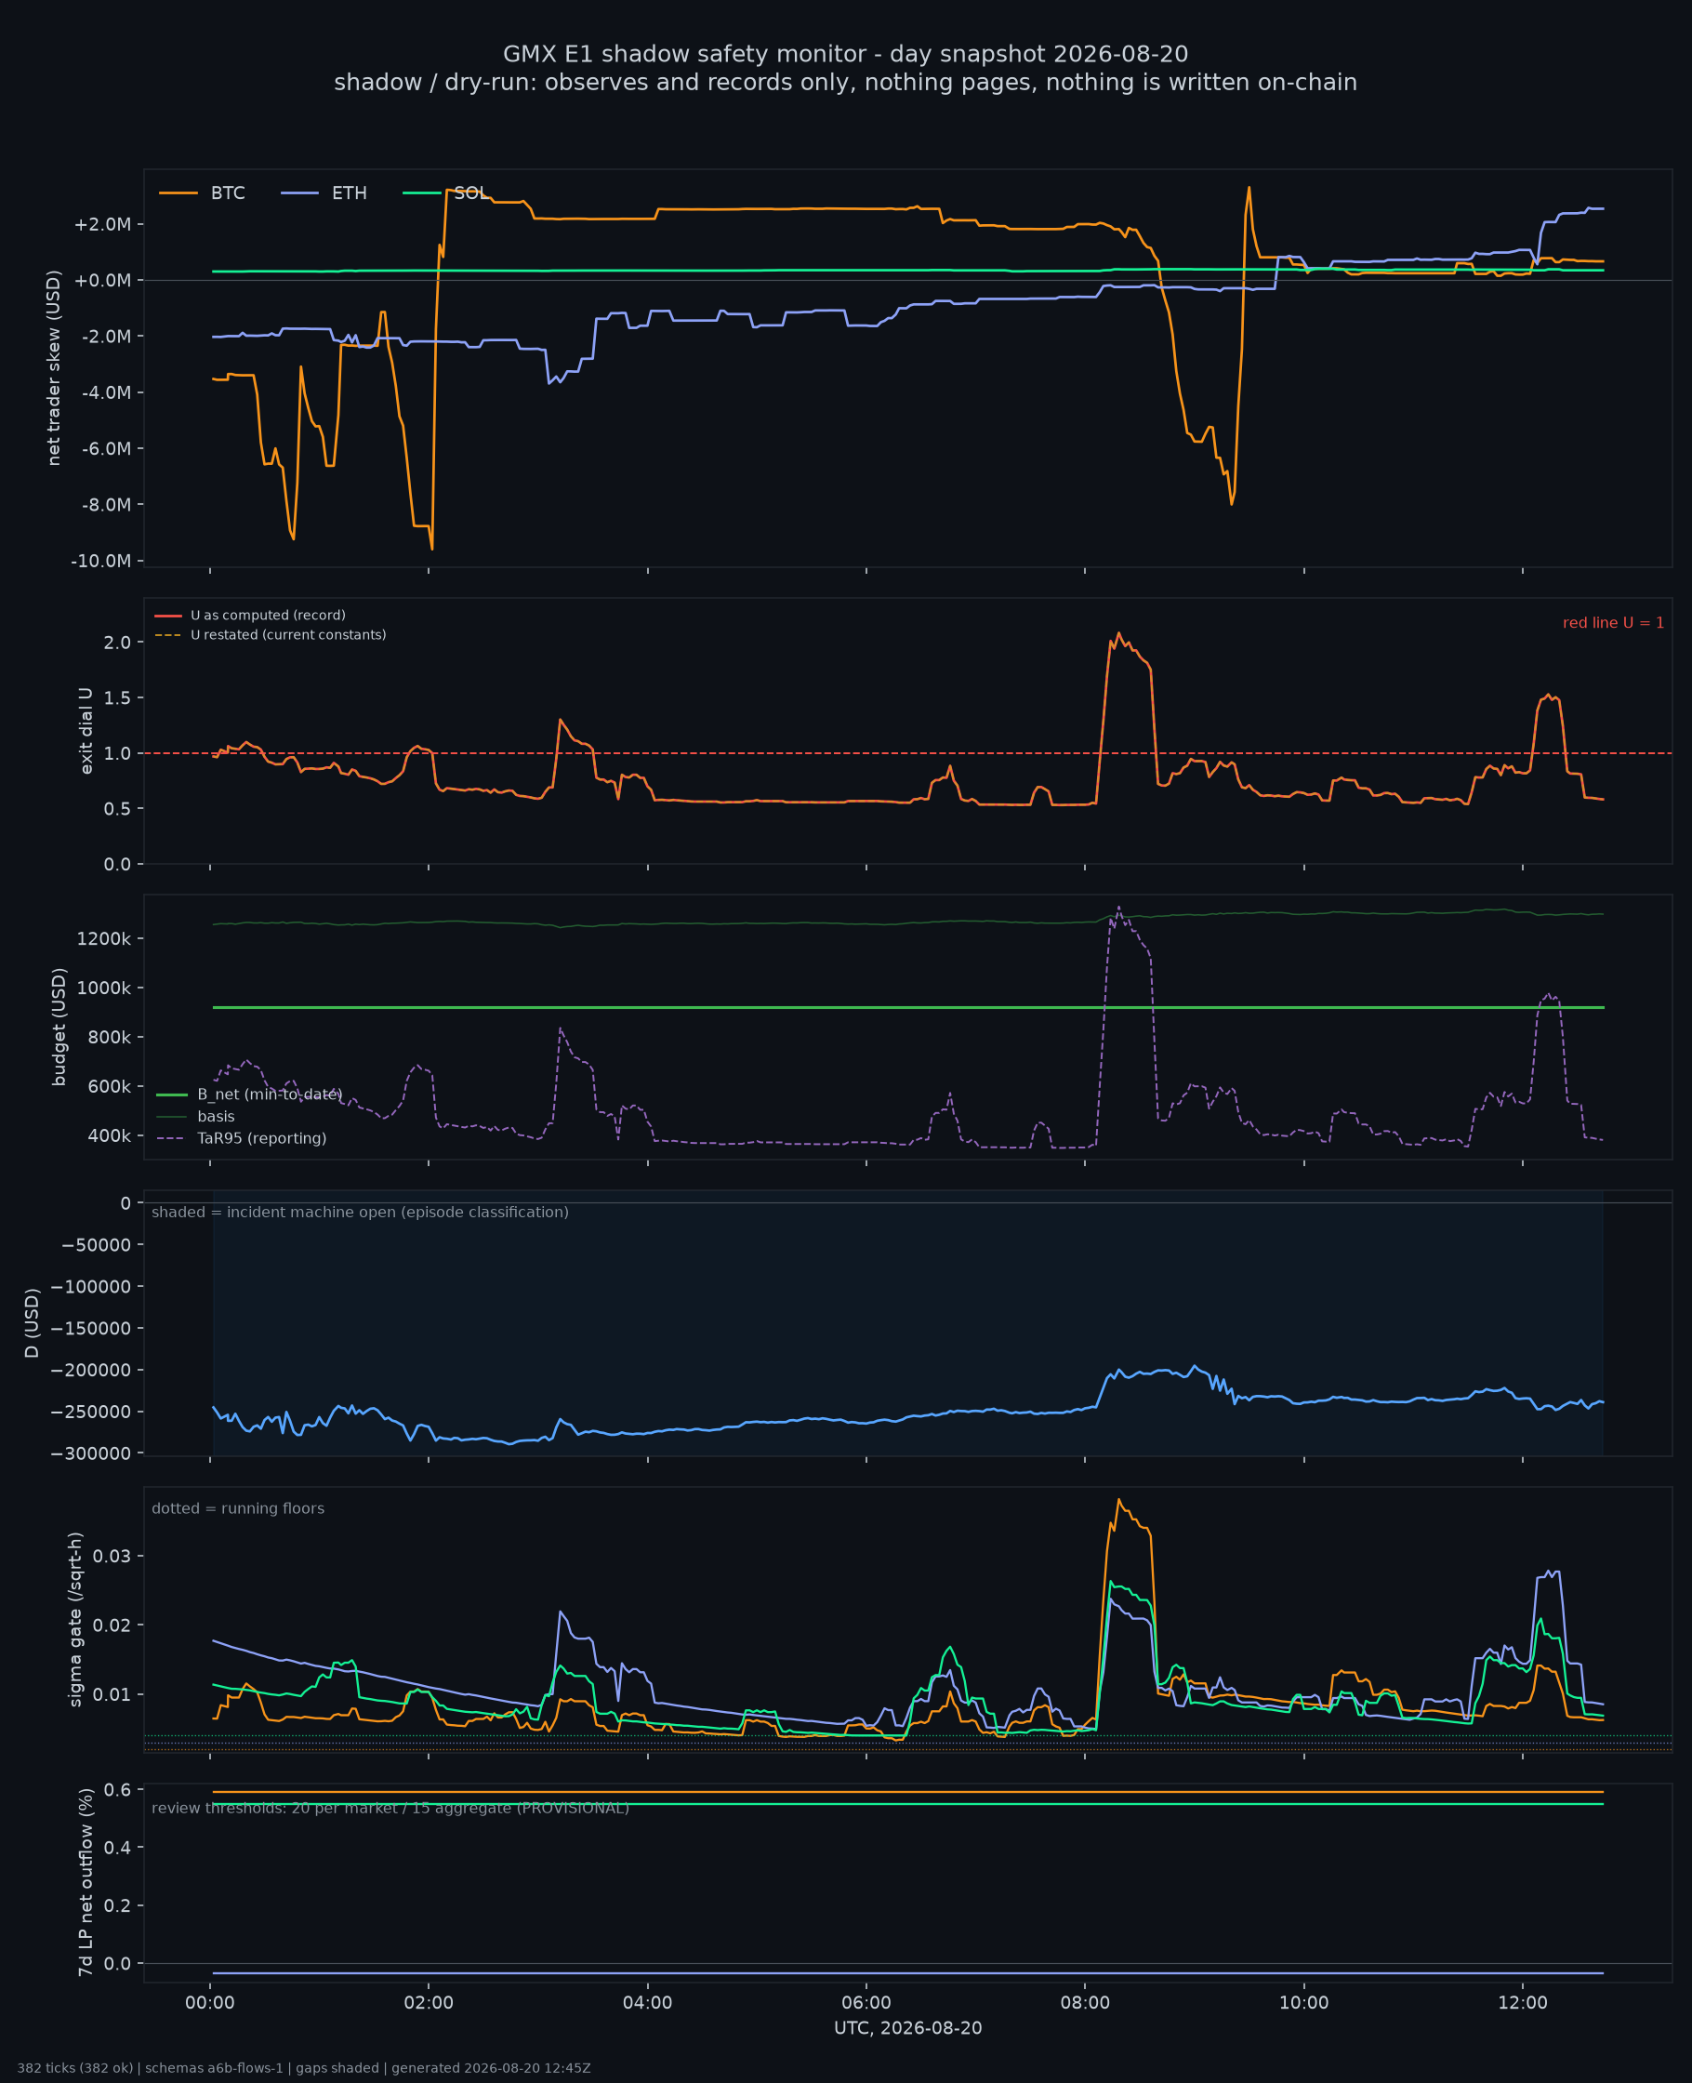Click the 'GMX E1 shadow safety monitor' title line
Screen dimensions: 1692x2083
(846, 55)
